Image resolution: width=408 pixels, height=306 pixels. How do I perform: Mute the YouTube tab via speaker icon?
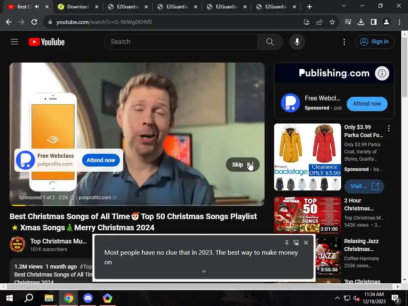(37, 7)
